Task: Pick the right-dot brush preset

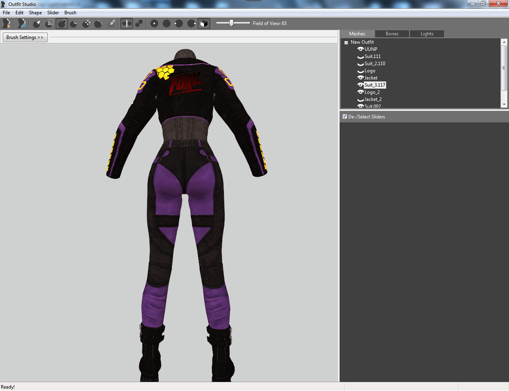Action: 191,23
